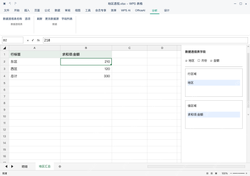Click the total cell showing 330

[x=86, y=76]
